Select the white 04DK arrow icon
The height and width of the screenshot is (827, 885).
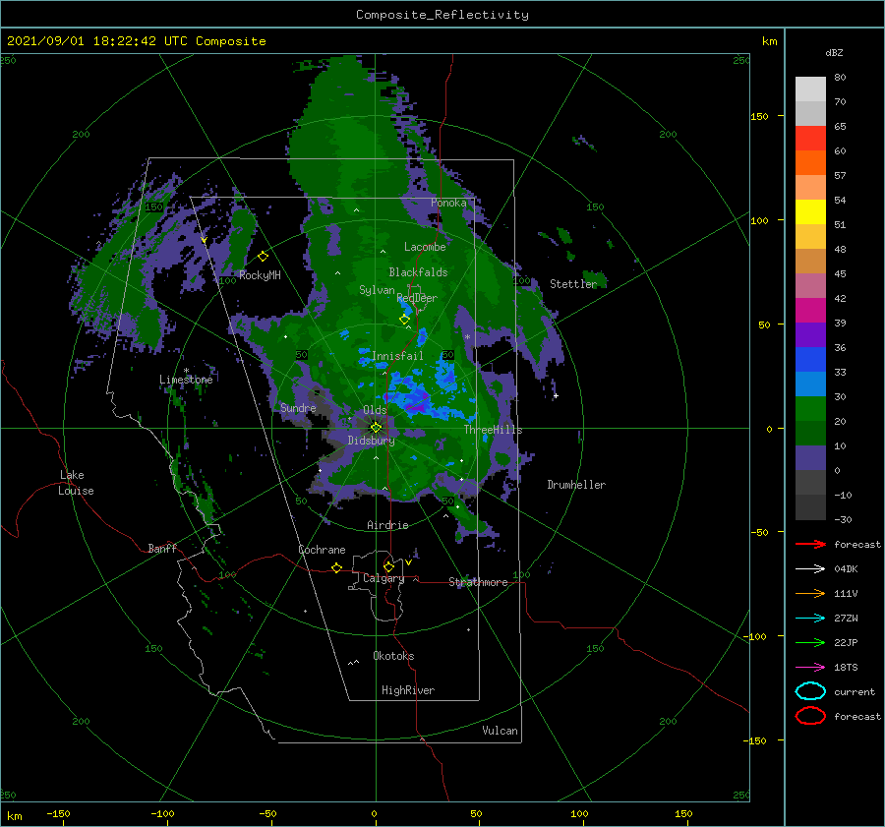point(810,568)
